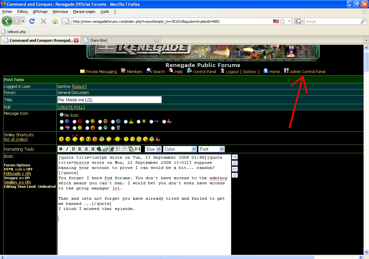The width and height of the screenshot is (369, 259).
Task: Toggle bold formatting in the toolbar
Action: [x=61, y=149]
